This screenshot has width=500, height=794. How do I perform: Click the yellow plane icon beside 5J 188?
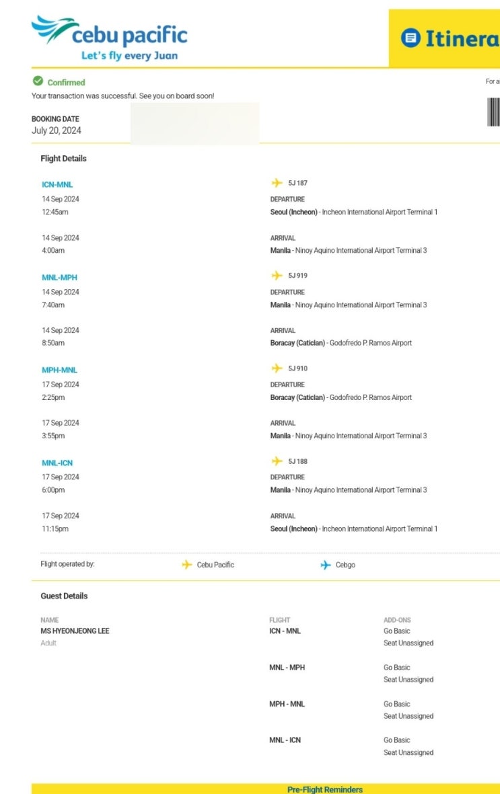pos(277,461)
